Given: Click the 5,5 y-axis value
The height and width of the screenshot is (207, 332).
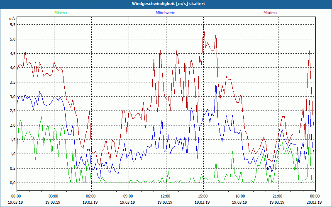Looking at the screenshot, I should 12,25.
